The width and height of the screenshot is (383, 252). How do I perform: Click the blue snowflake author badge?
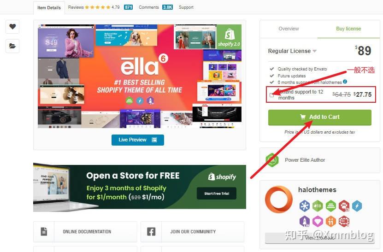pyautogui.click(x=304, y=206)
